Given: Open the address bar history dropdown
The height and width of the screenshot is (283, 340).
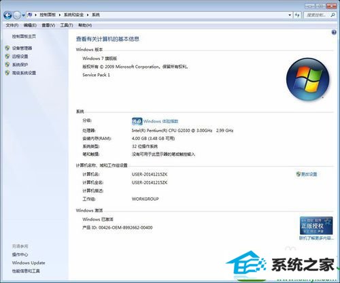Looking at the screenshot, I should (x=290, y=15).
